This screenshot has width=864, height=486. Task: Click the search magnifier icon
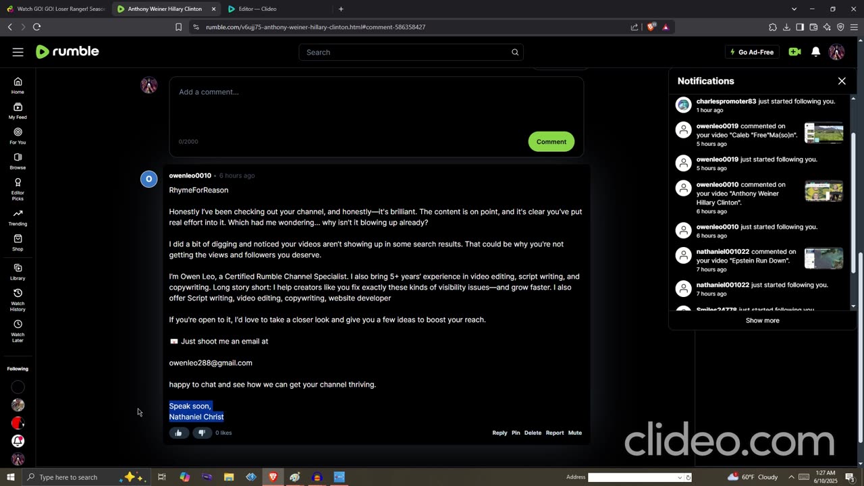[515, 52]
